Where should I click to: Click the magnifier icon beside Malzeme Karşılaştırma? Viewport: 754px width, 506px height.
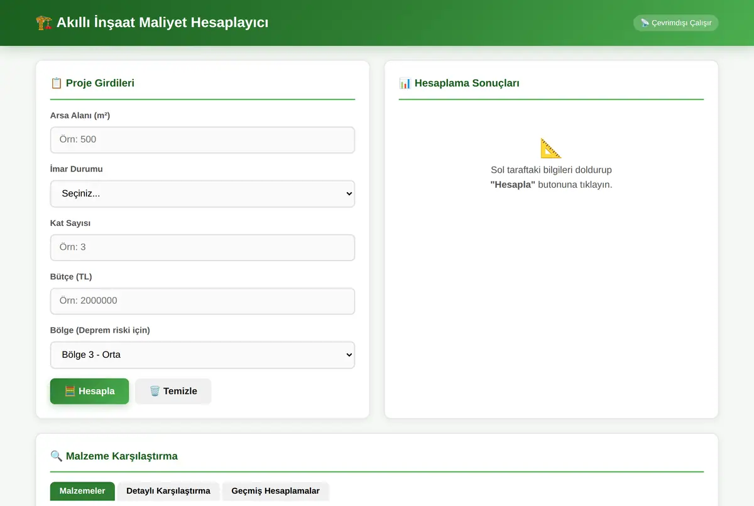coord(57,456)
